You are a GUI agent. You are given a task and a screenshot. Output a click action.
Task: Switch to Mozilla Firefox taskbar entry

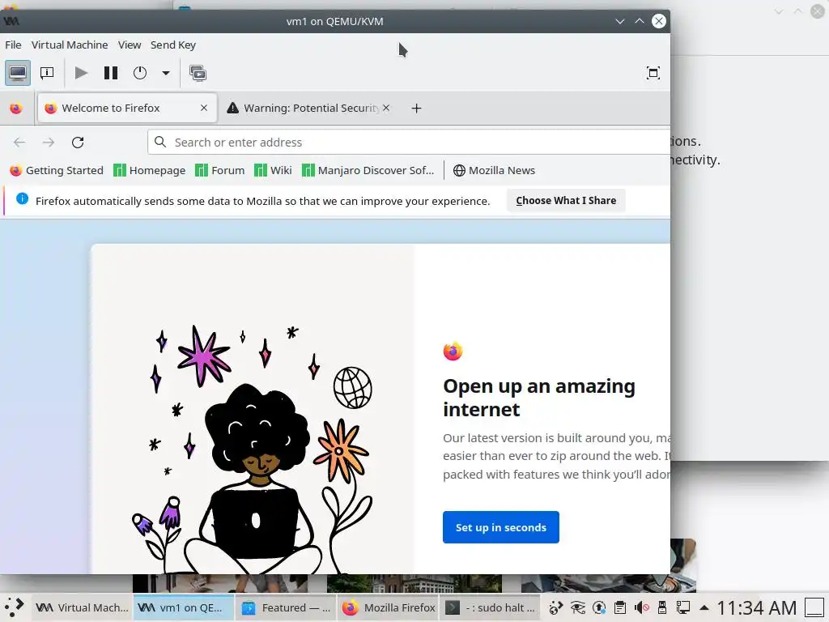click(x=389, y=607)
